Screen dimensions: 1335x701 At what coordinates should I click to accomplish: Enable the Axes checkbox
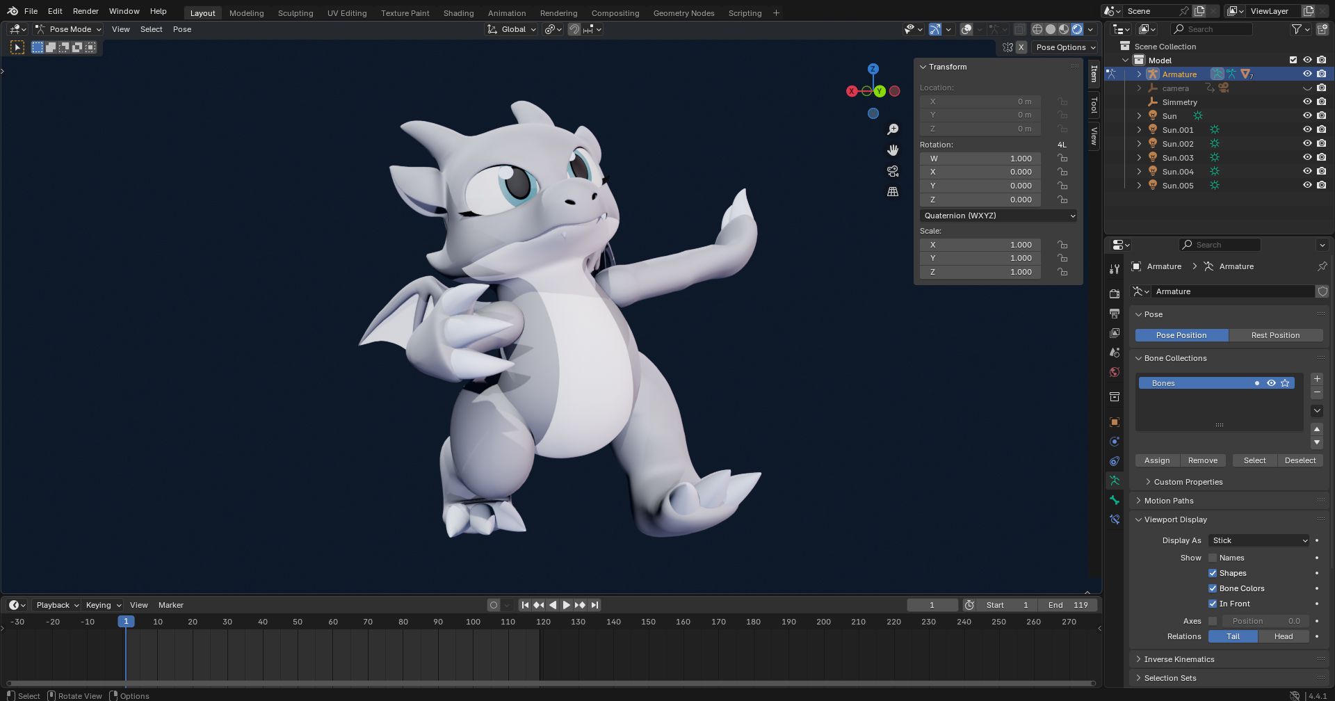(1213, 621)
